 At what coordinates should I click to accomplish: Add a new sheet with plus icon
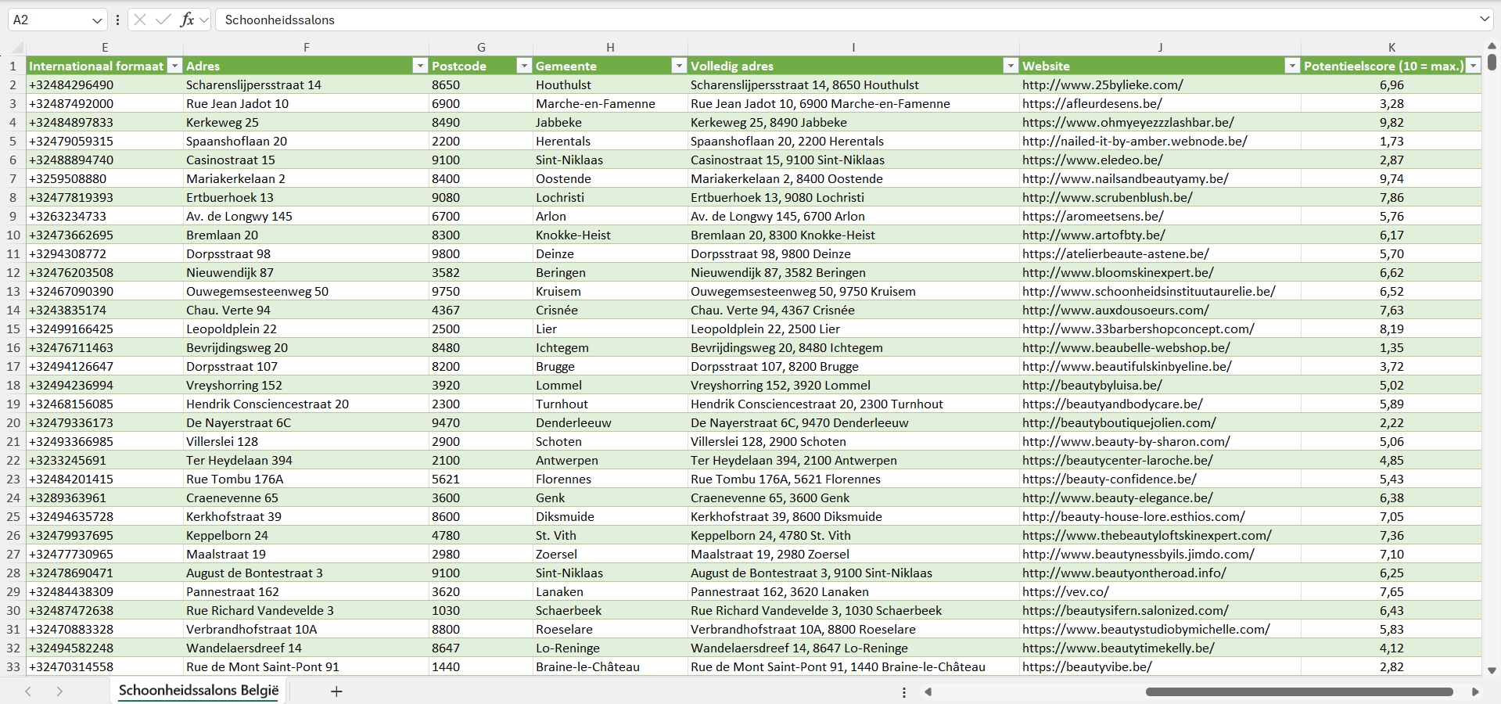click(336, 691)
